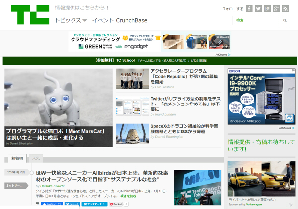Open the SpaceX Dragon capsule thumbnail
The image size is (298, 209).
pyautogui.click(x=133, y=134)
